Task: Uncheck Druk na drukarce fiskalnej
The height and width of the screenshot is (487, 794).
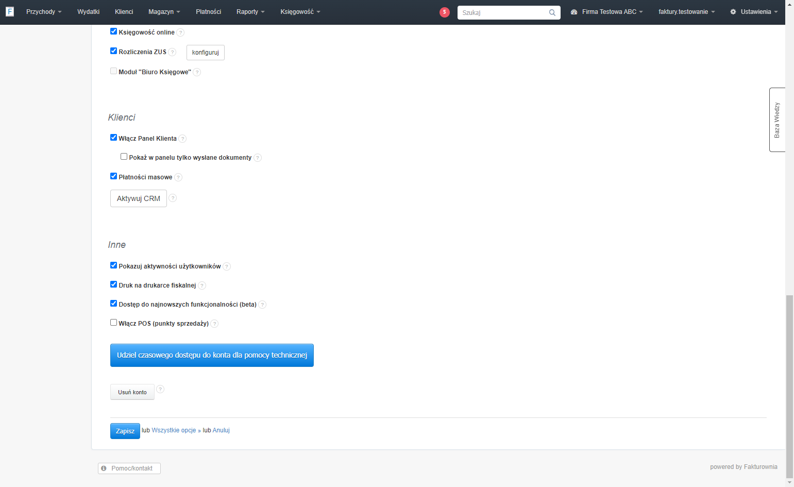Action: (x=113, y=284)
